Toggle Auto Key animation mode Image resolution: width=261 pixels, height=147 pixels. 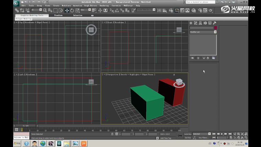pyautogui.click(x=188, y=134)
